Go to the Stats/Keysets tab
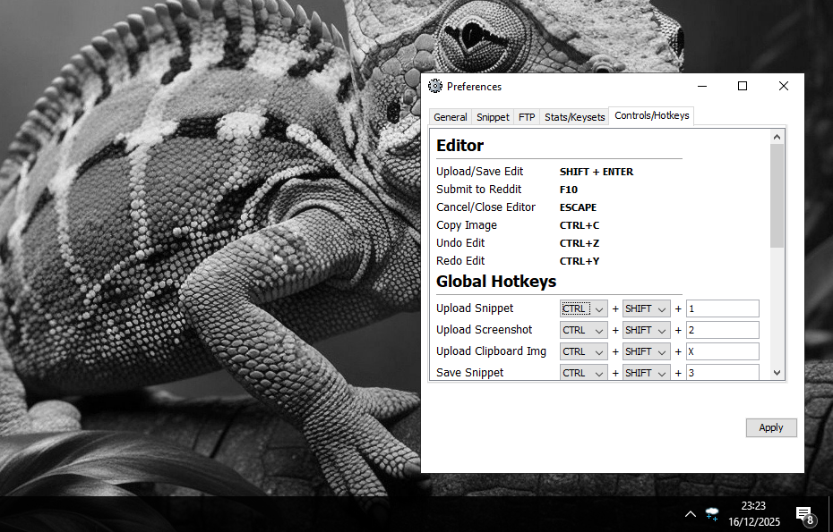 (573, 117)
